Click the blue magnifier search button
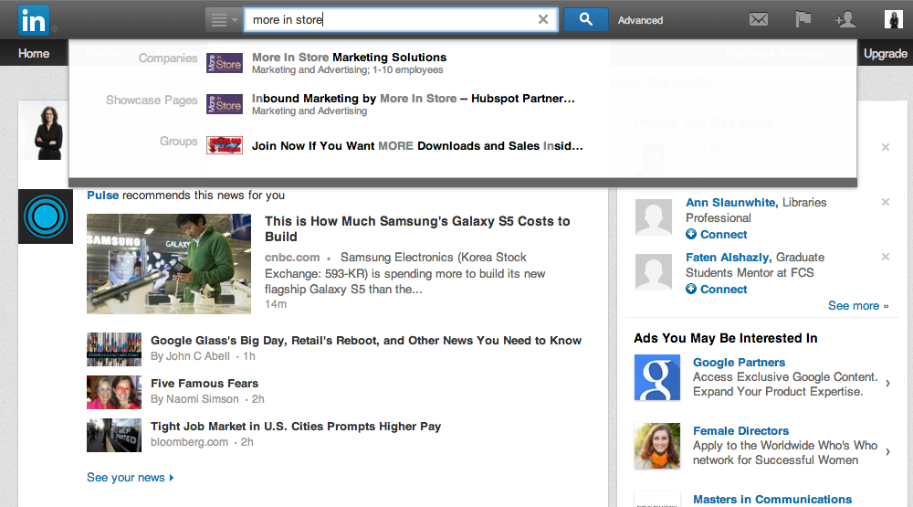 click(586, 20)
